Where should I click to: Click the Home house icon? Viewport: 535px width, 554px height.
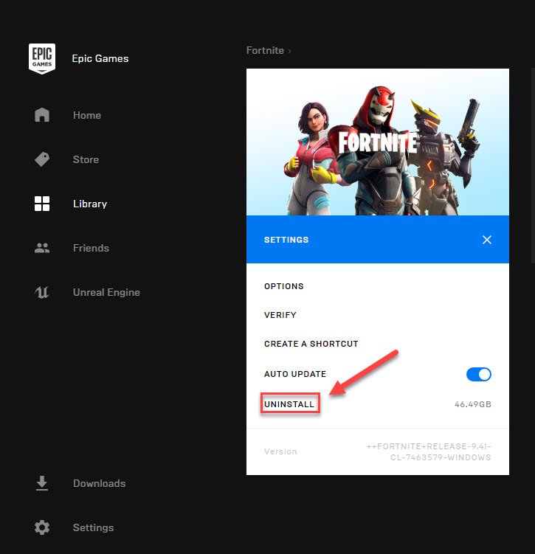[x=42, y=115]
